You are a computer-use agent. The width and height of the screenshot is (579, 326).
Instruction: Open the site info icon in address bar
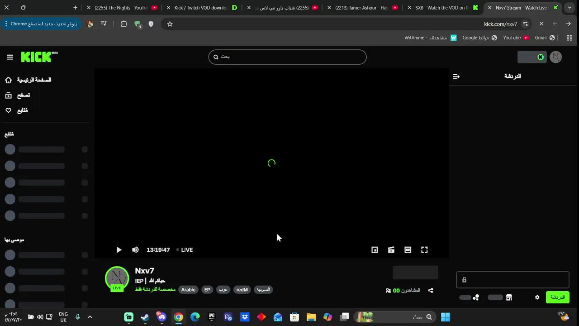[x=525, y=24]
